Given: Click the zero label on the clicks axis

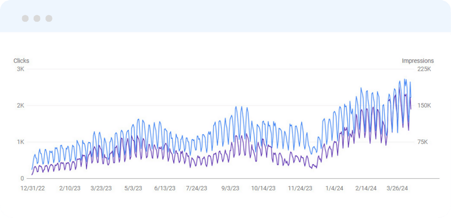Looking at the screenshot, I should [x=22, y=178].
